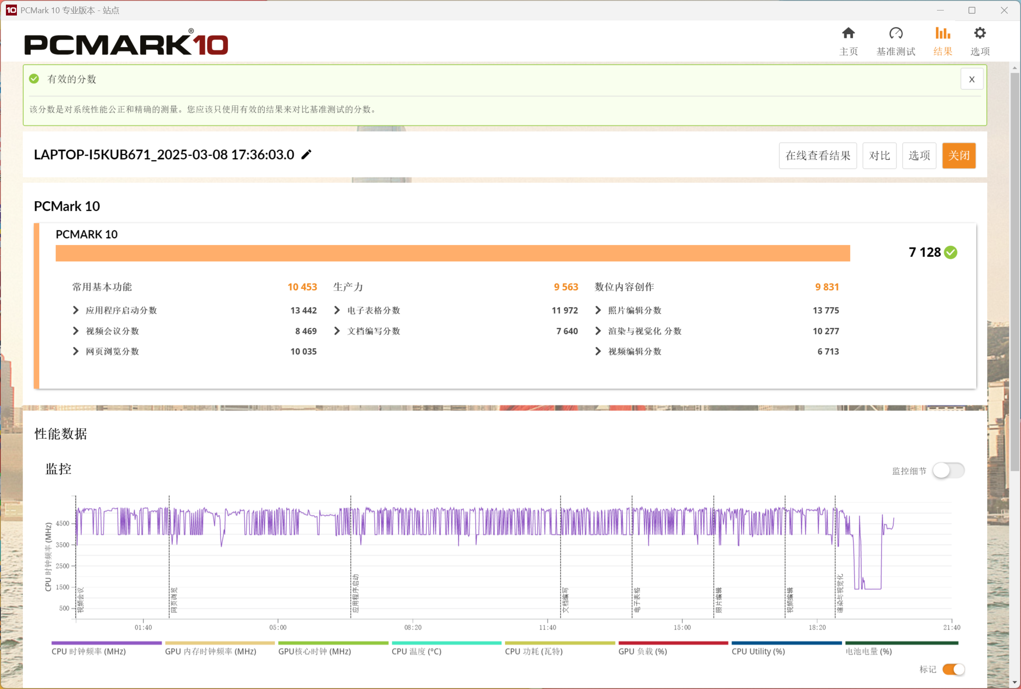Click the 选项 button beside 对比
Image resolution: width=1021 pixels, height=689 pixels.
click(919, 156)
